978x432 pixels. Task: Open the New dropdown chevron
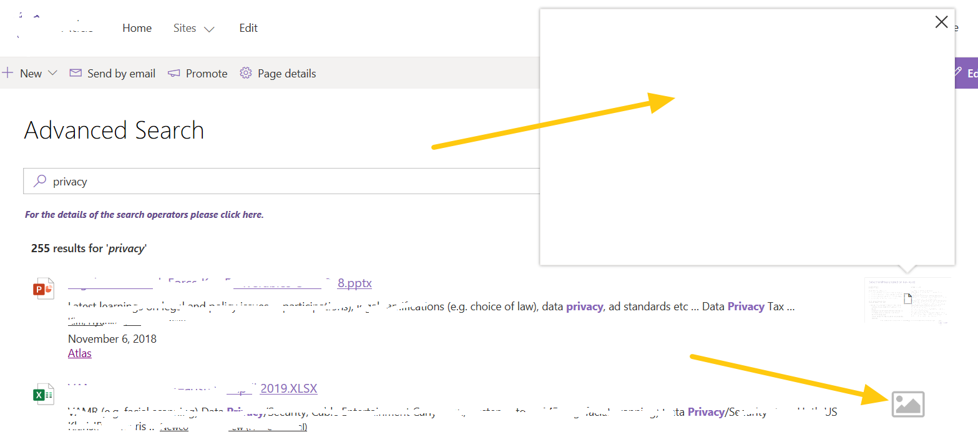pyautogui.click(x=53, y=73)
